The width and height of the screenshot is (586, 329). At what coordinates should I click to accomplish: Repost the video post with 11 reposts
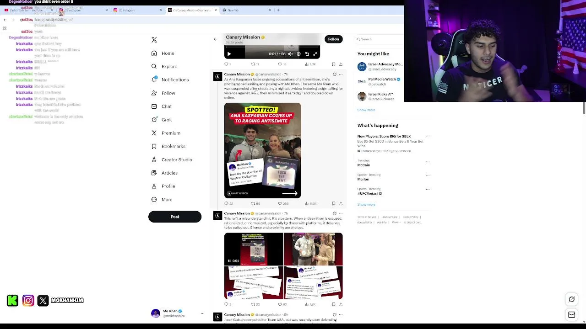255,64
